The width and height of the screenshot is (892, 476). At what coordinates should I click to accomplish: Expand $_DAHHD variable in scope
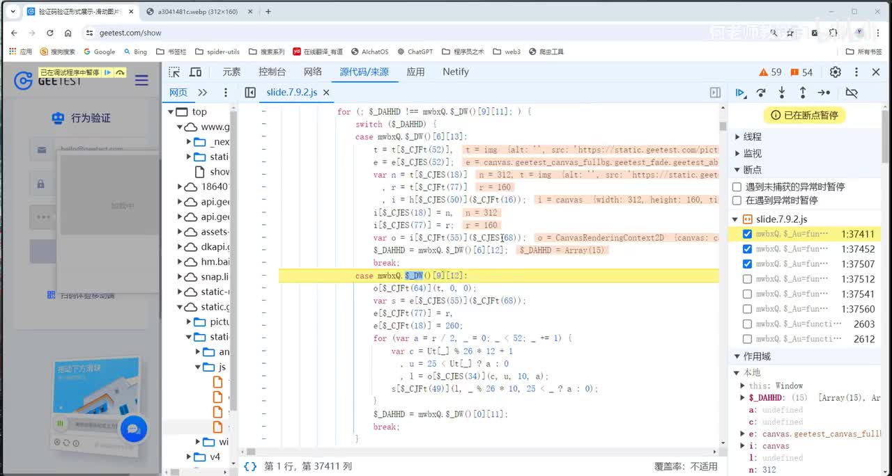(743, 397)
